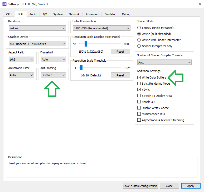Open the Renderer dropdown showing Vulkan

[x=37, y=28]
